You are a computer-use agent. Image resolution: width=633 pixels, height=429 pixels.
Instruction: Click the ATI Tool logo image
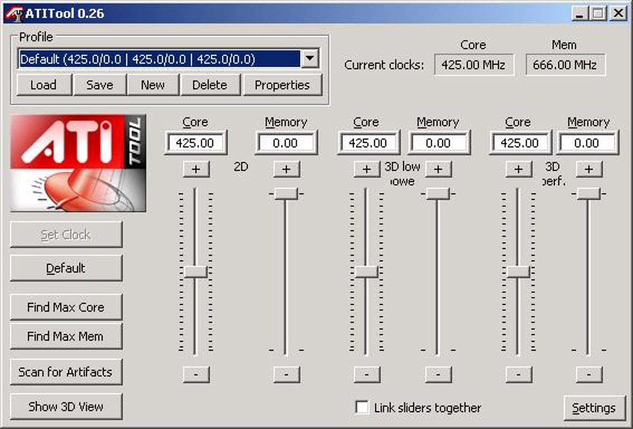coord(78,163)
